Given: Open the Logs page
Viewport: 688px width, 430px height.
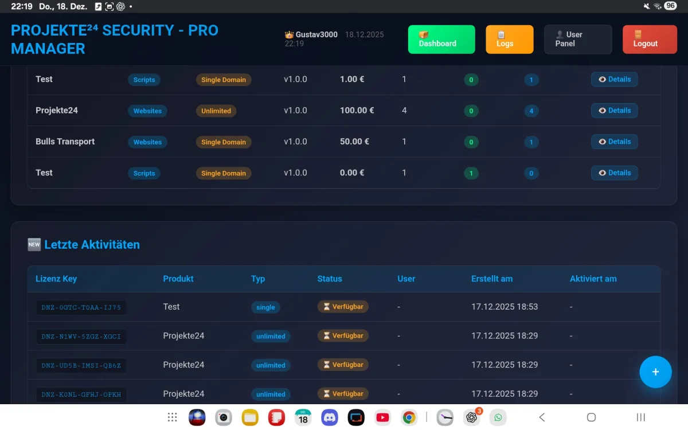Looking at the screenshot, I should 510,40.
